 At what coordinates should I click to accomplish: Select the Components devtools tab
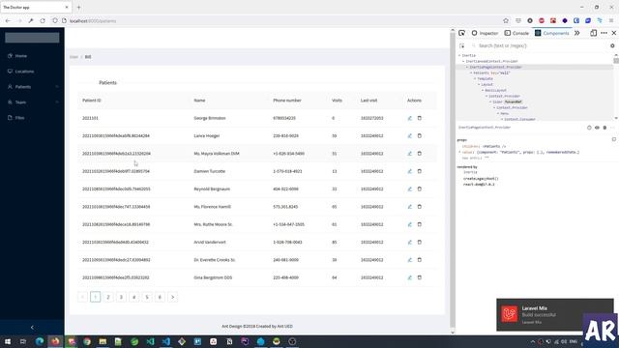[x=552, y=33]
